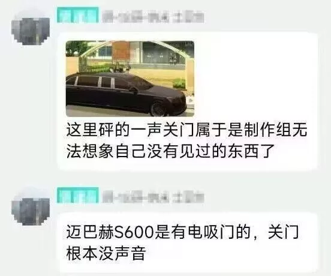Select the blurred username above the image message

154,17
